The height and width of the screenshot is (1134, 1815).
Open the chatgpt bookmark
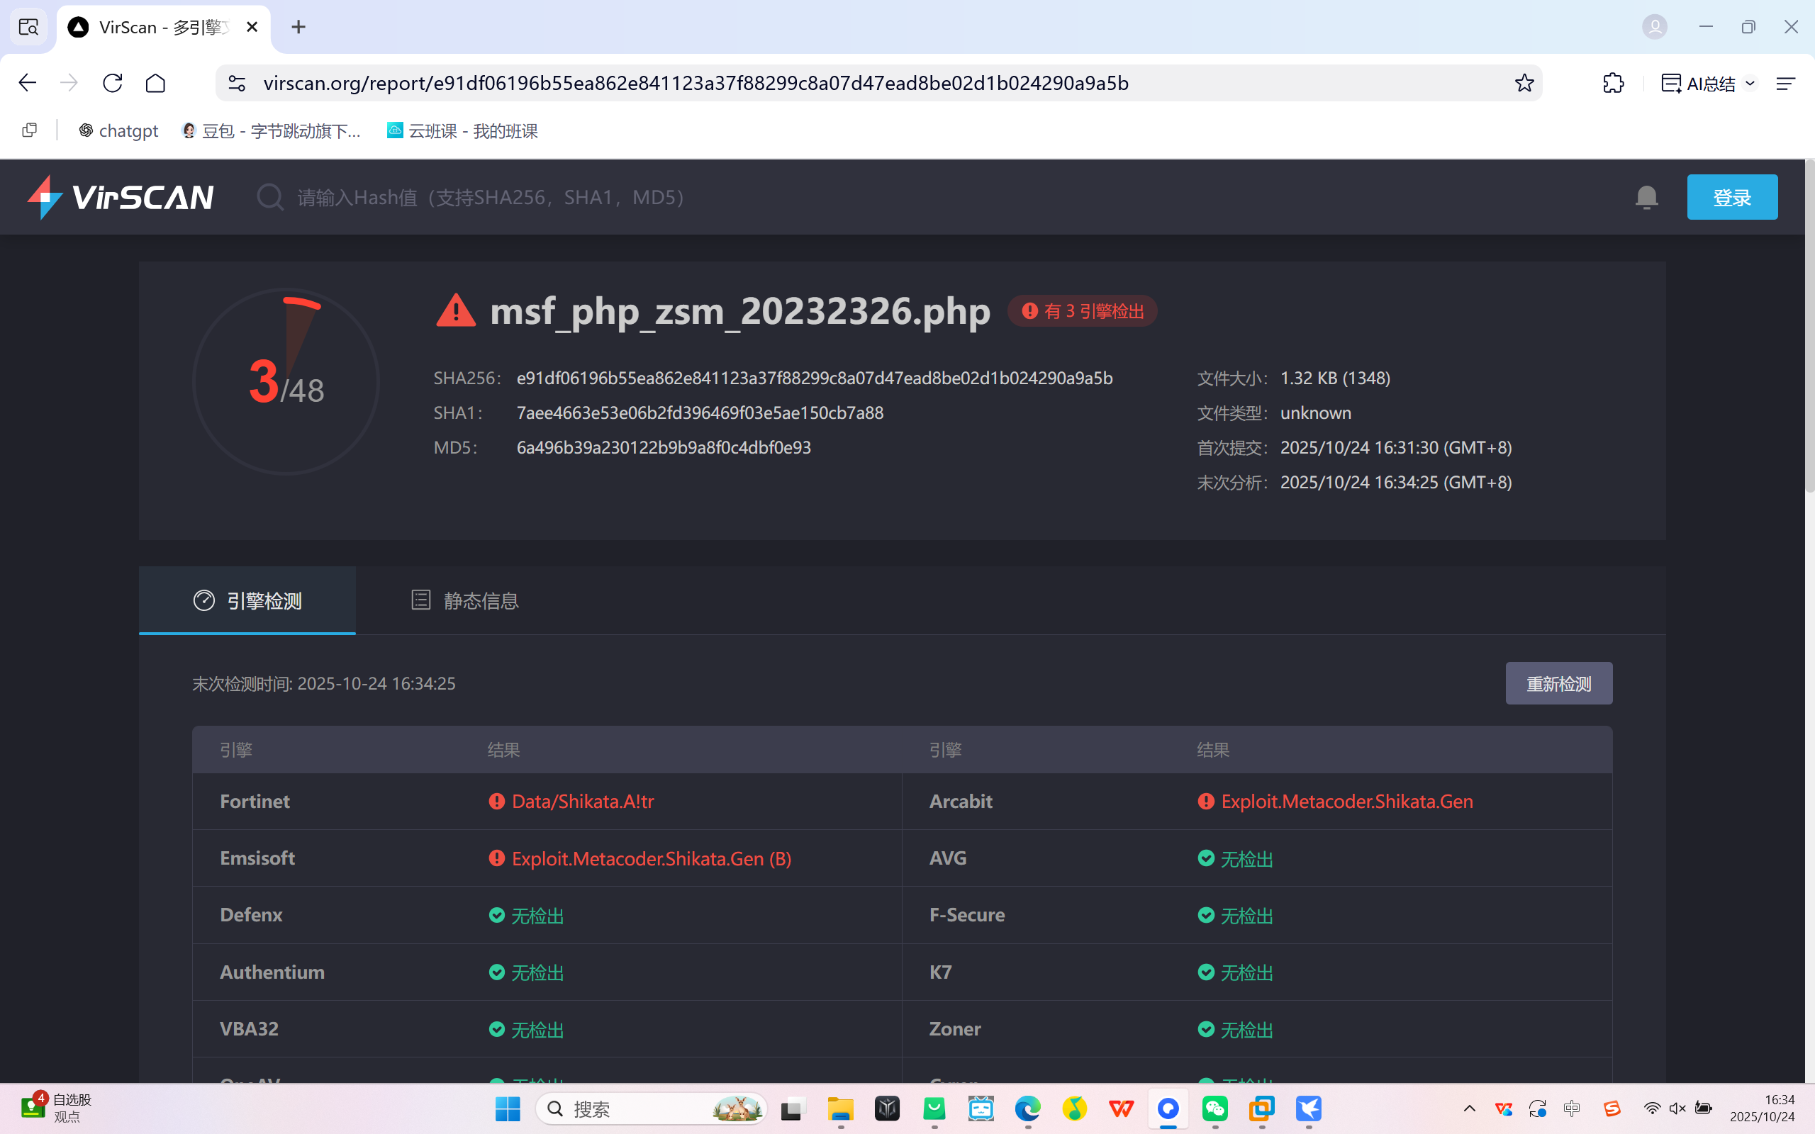pyautogui.click(x=118, y=131)
